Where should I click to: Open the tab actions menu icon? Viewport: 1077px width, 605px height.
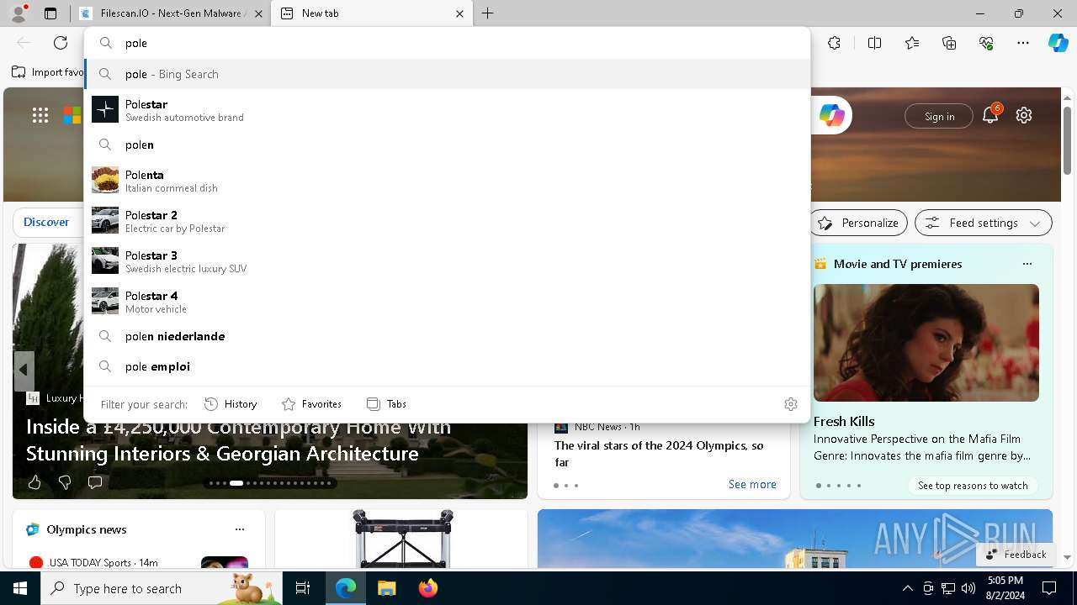coord(50,13)
